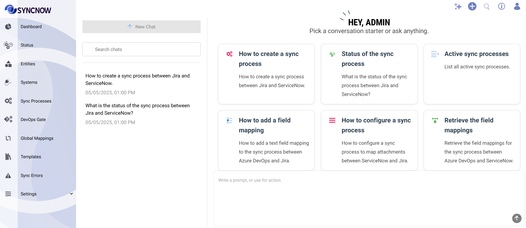Image resolution: width=526 pixels, height=228 pixels.
Task: Click the Entities shapes icon
Action: click(8, 64)
